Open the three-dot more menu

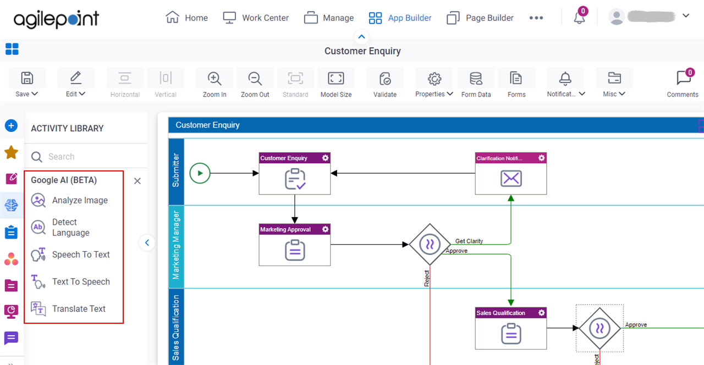click(x=536, y=18)
